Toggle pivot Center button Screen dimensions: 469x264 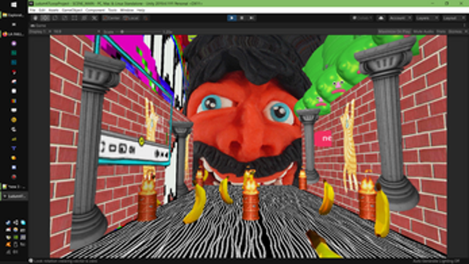tap(112, 18)
